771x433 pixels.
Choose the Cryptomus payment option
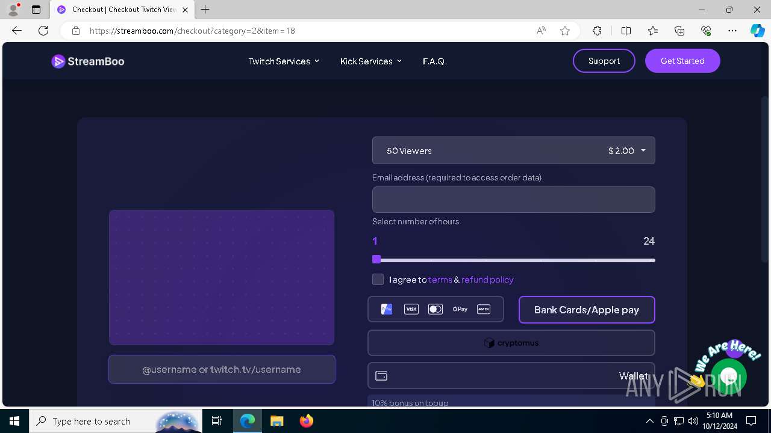click(x=511, y=343)
